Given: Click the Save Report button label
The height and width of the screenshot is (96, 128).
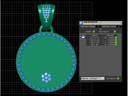Looking at the screenshot, I should [x=104, y=32].
